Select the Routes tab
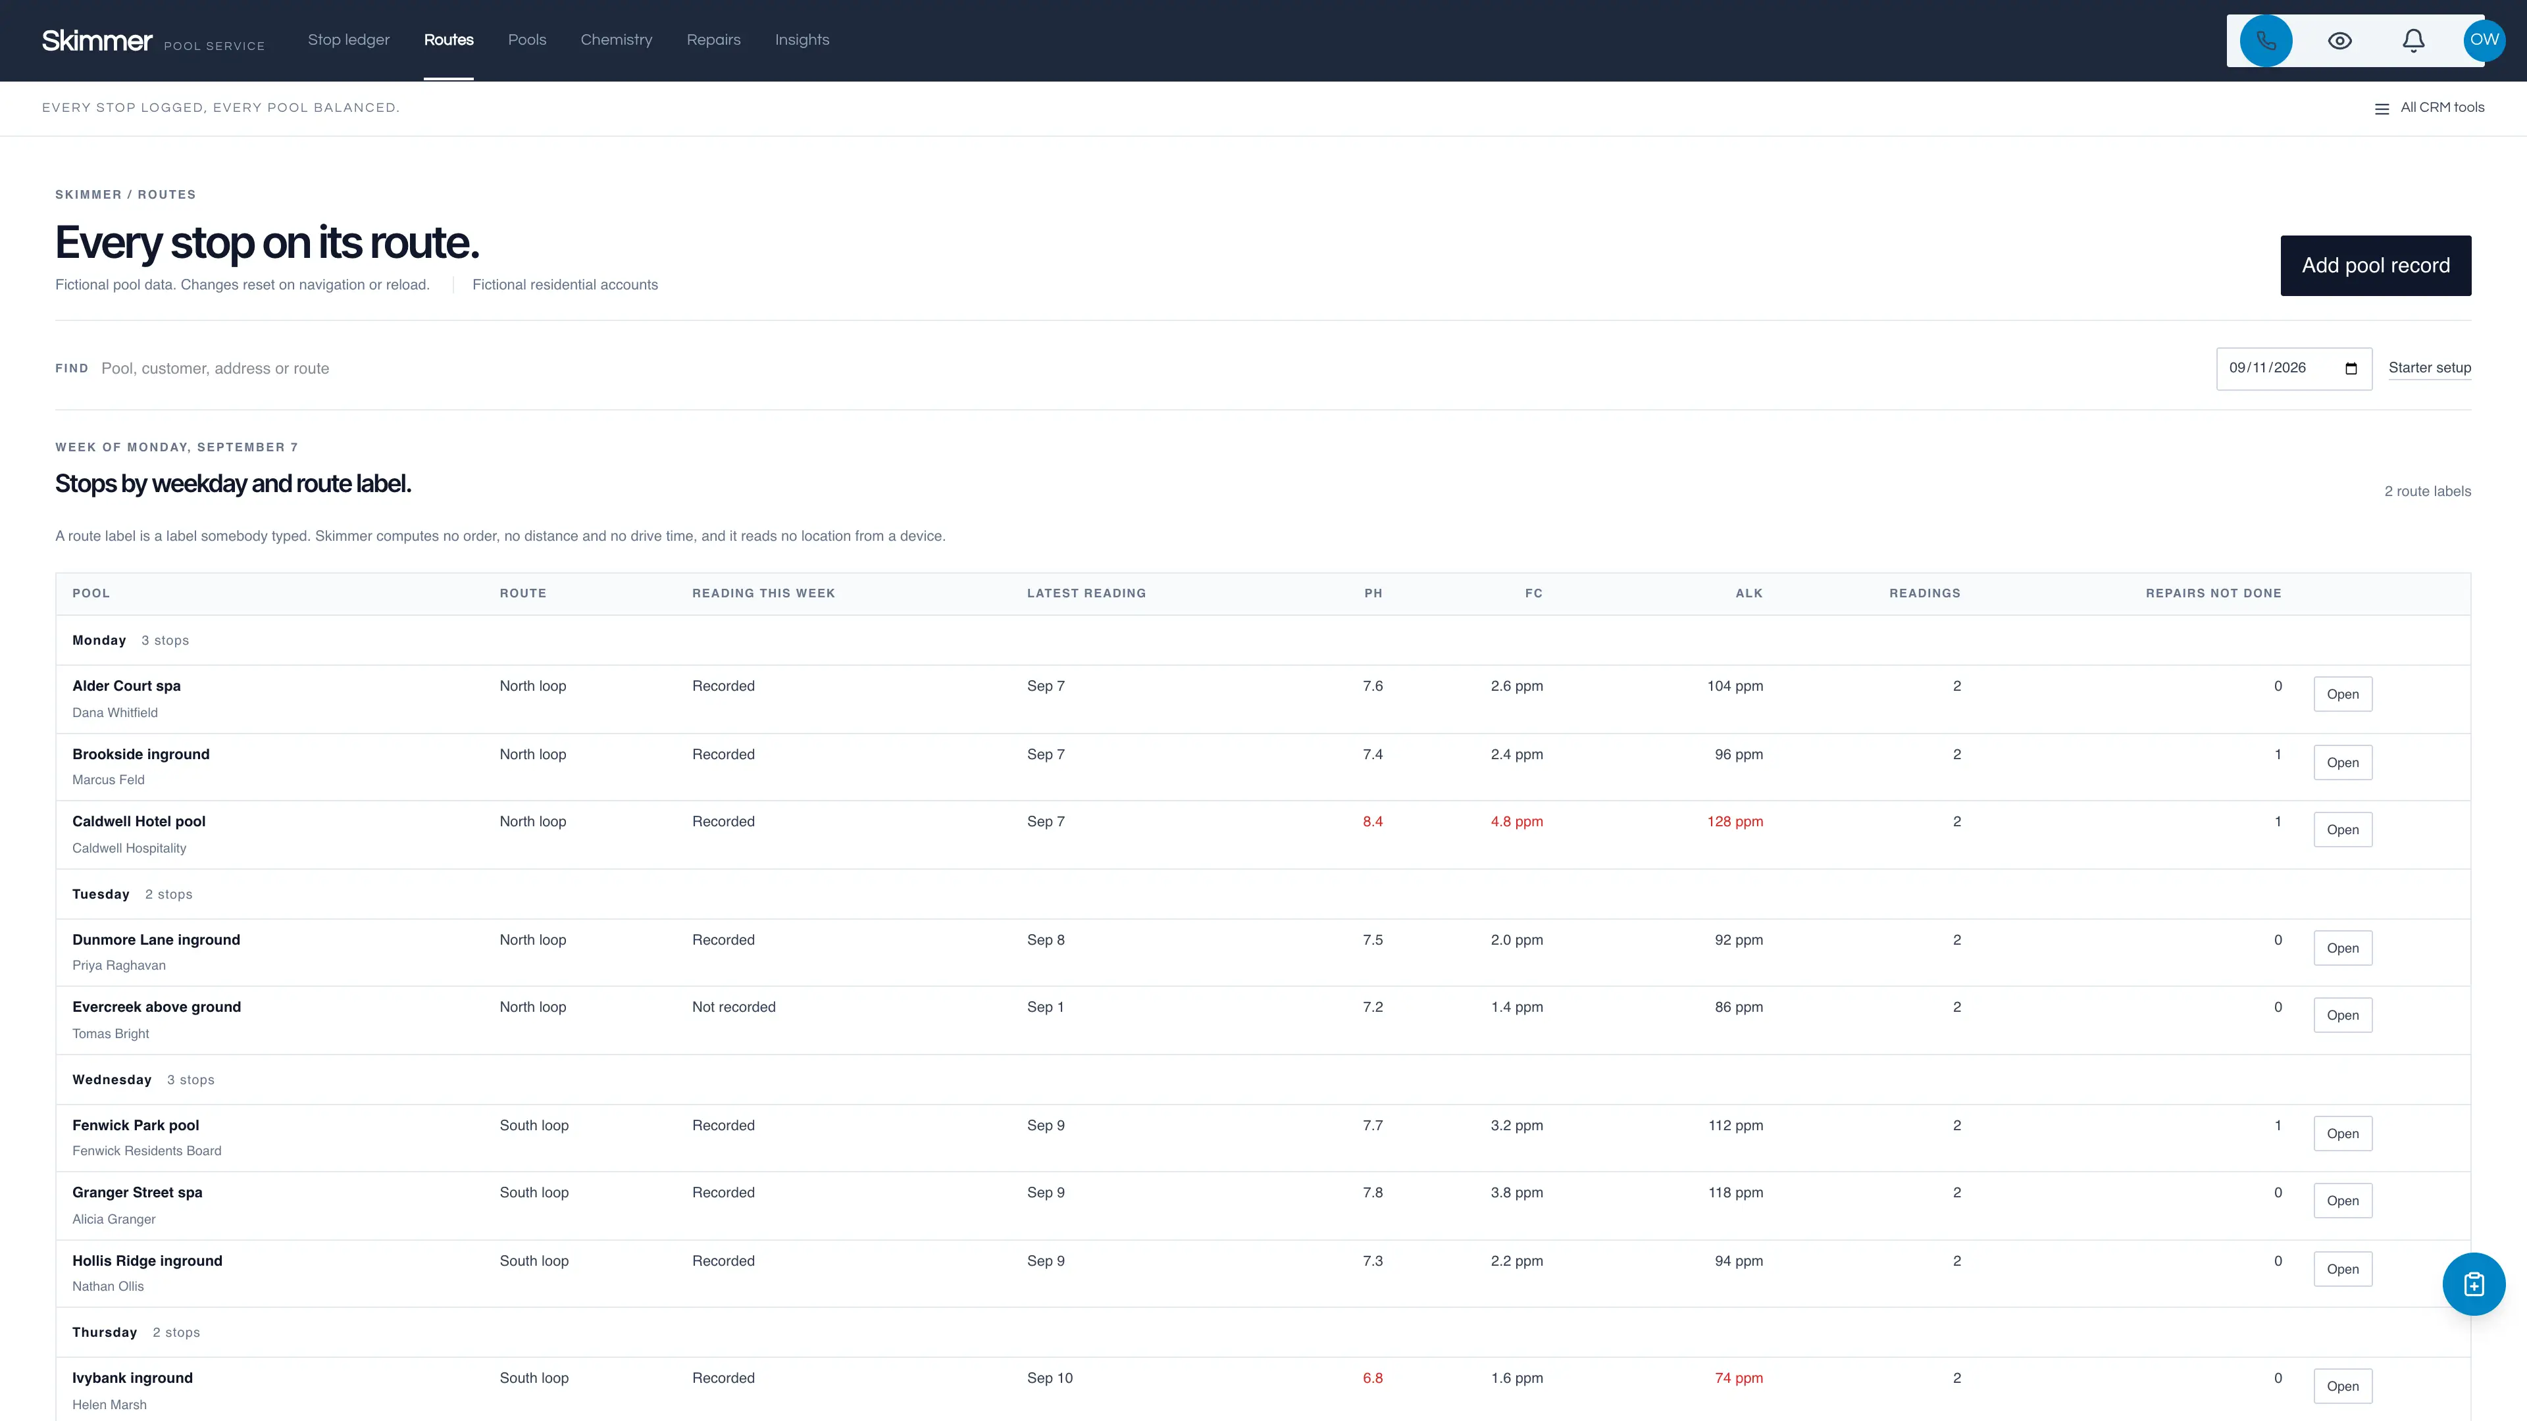2527x1421 pixels. [x=448, y=40]
